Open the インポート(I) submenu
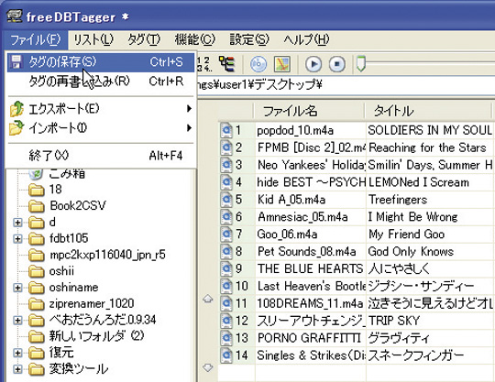This screenshot has width=495, height=382. tap(101, 128)
